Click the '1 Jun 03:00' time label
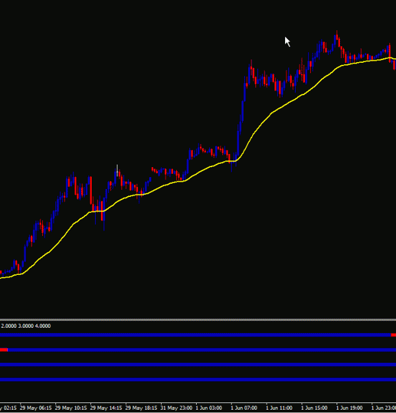The width and height of the screenshot is (396, 413). (209, 408)
